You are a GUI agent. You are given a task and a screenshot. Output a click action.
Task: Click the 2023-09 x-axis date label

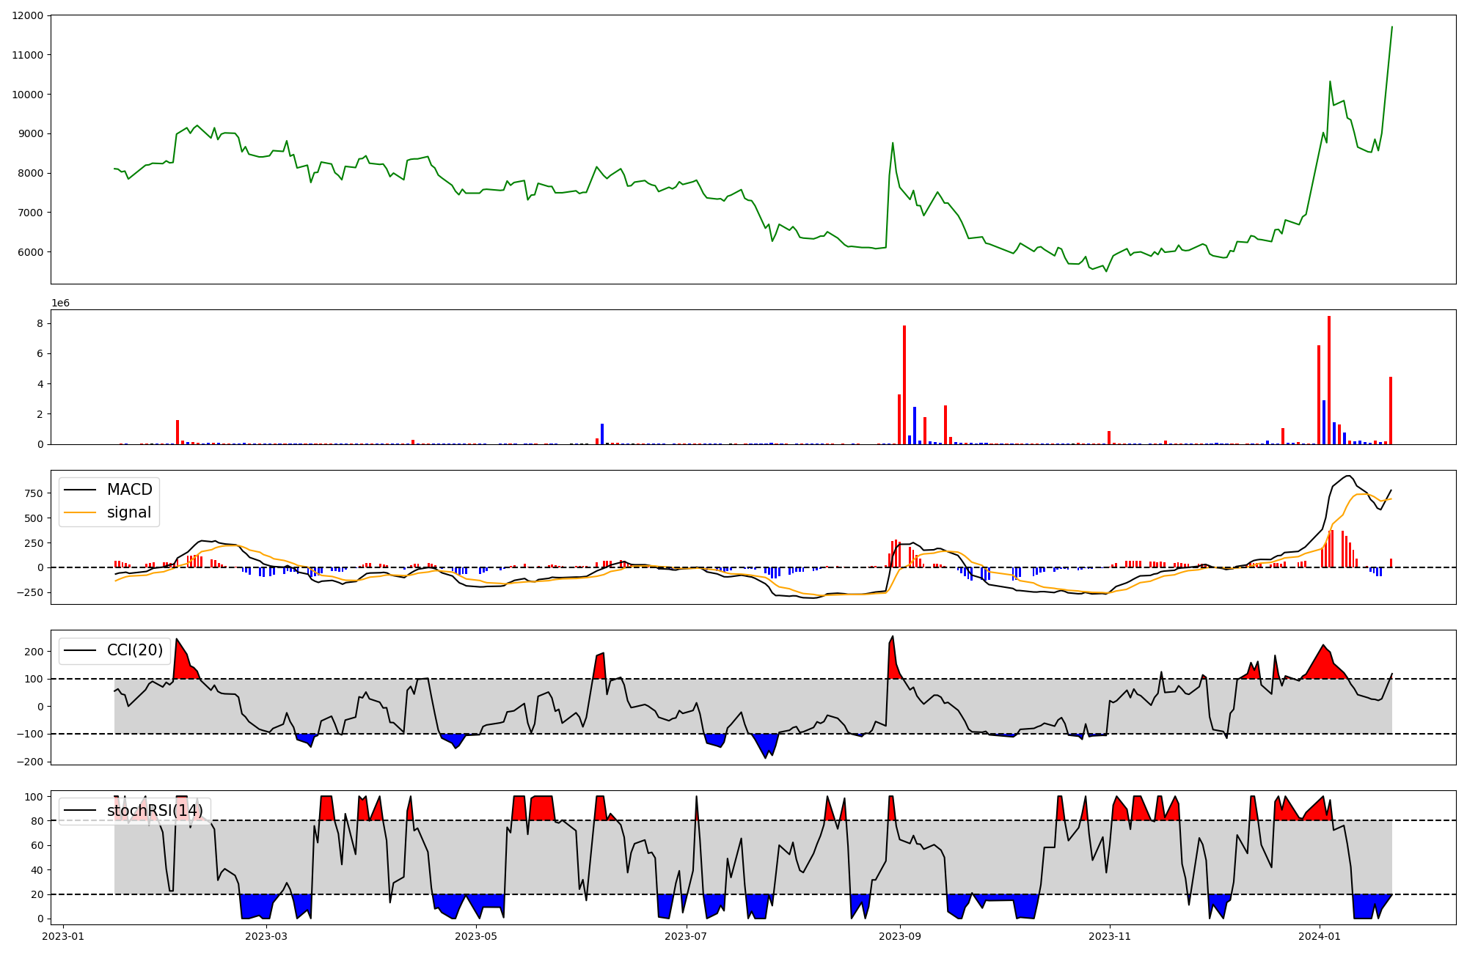pos(900,936)
